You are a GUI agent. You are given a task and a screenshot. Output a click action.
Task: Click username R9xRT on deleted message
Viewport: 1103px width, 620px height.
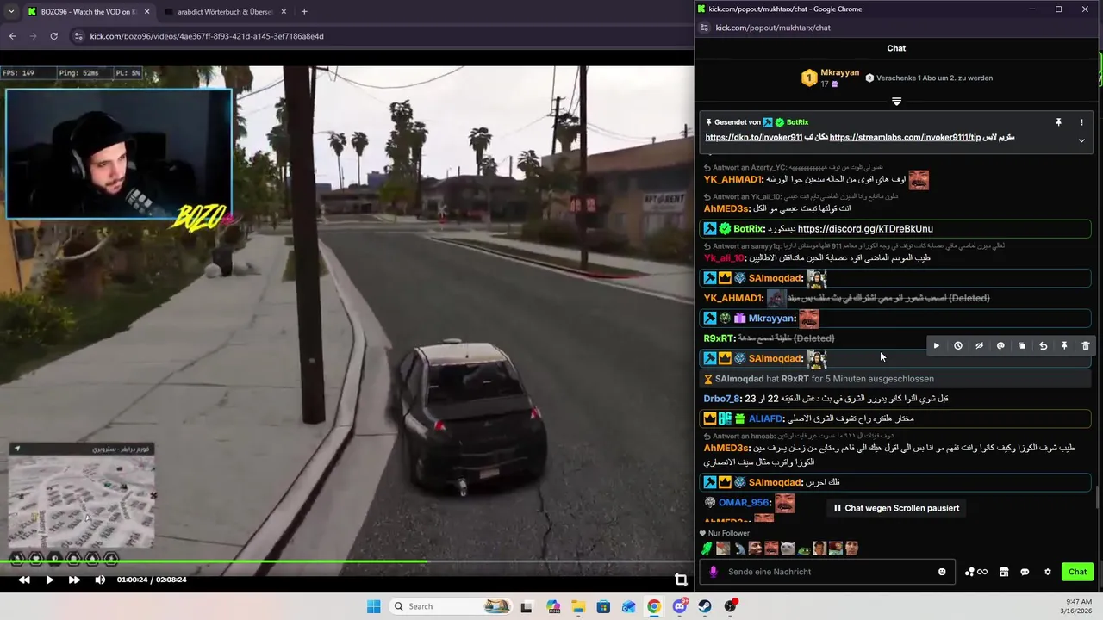719,338
